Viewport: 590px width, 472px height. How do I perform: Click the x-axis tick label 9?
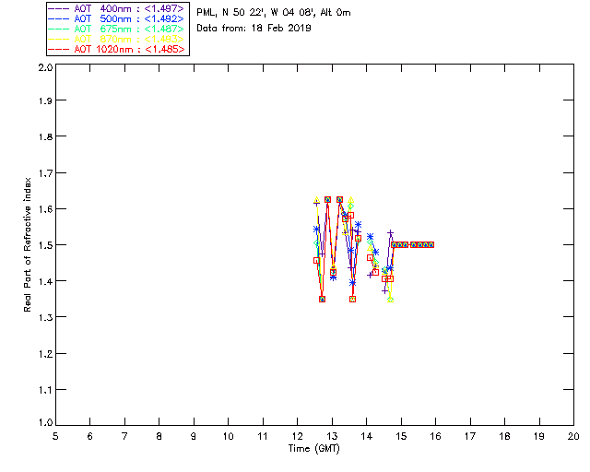(x=194, y=436)
